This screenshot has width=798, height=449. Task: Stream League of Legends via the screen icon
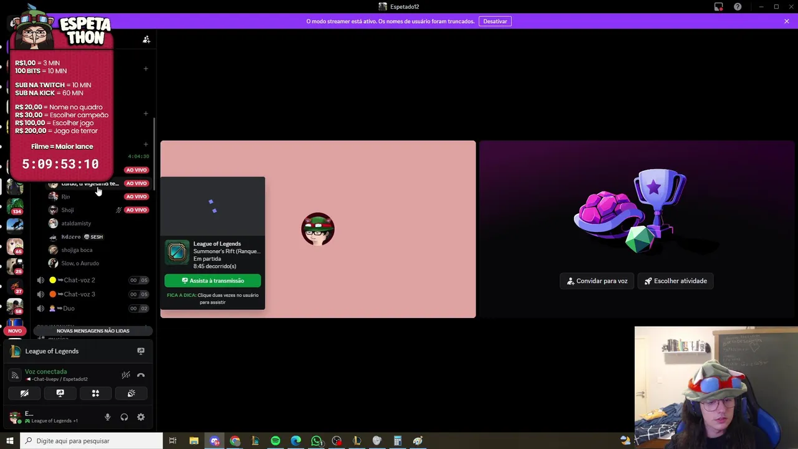click(141, 351)
